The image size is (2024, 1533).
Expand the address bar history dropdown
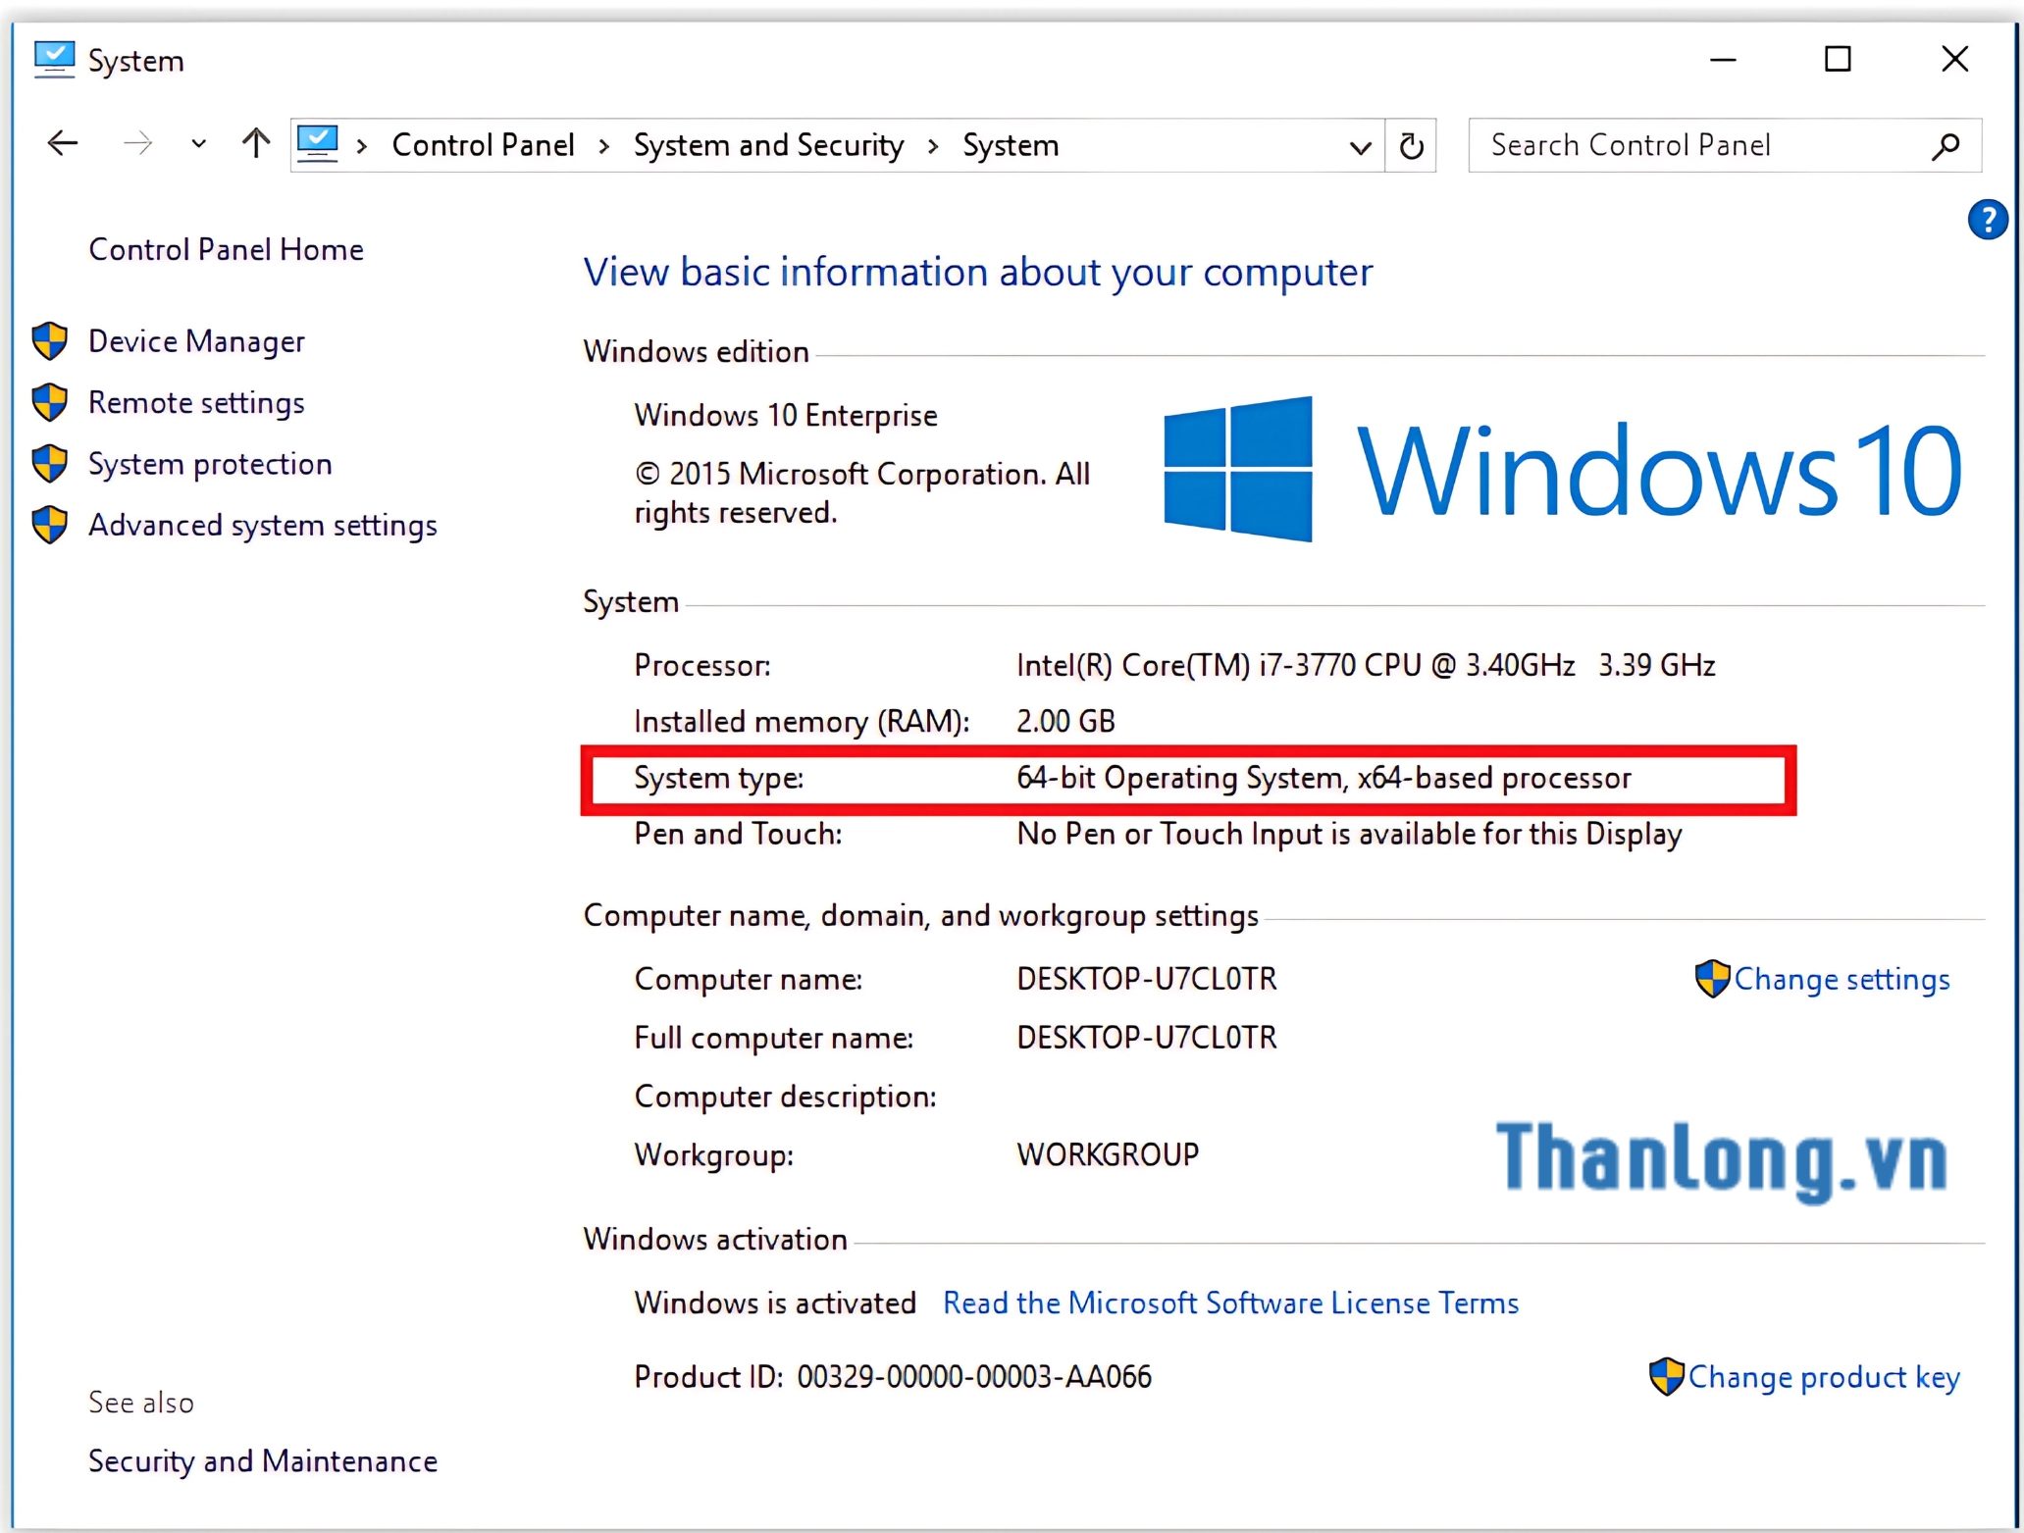(1360, 147)
